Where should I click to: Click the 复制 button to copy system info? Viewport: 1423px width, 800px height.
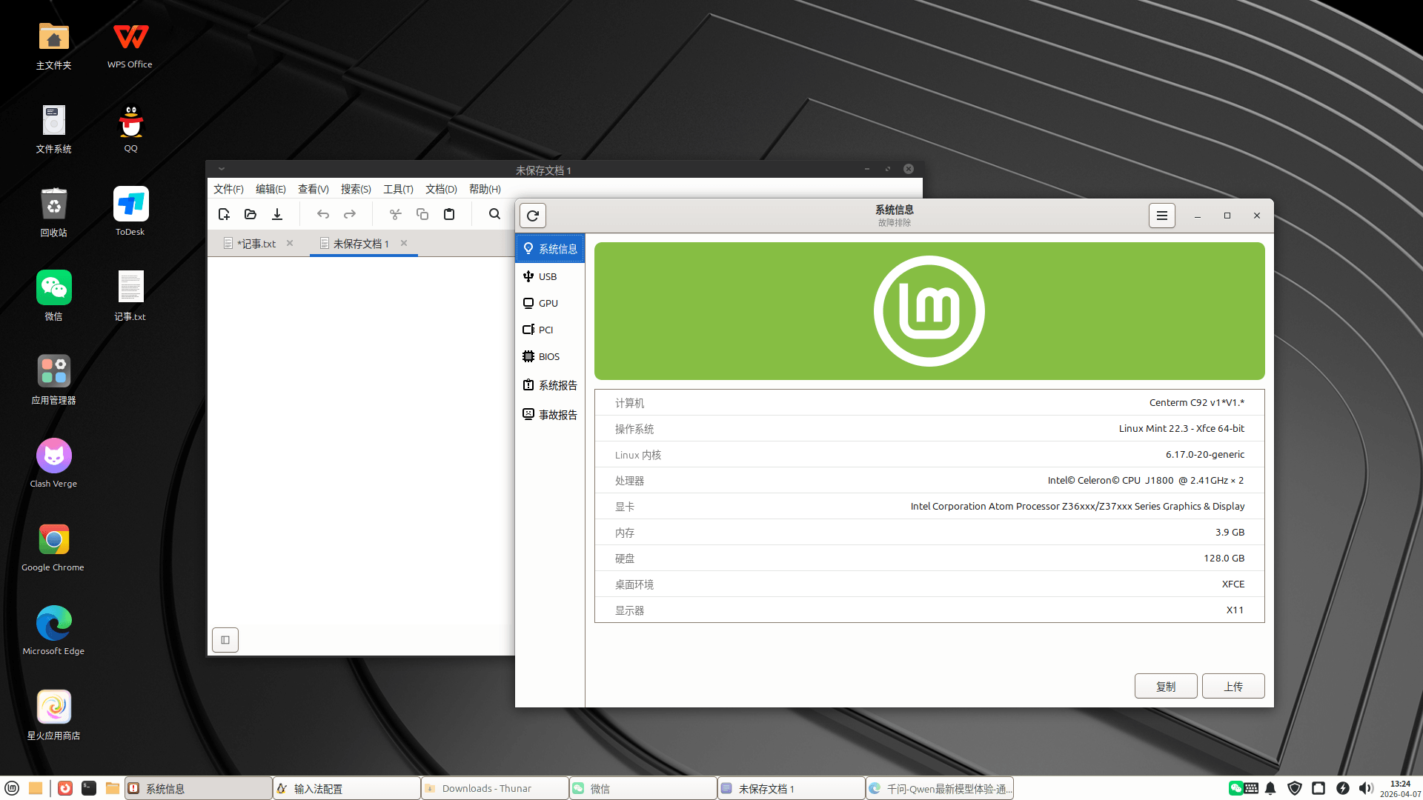click(1165, 686)
